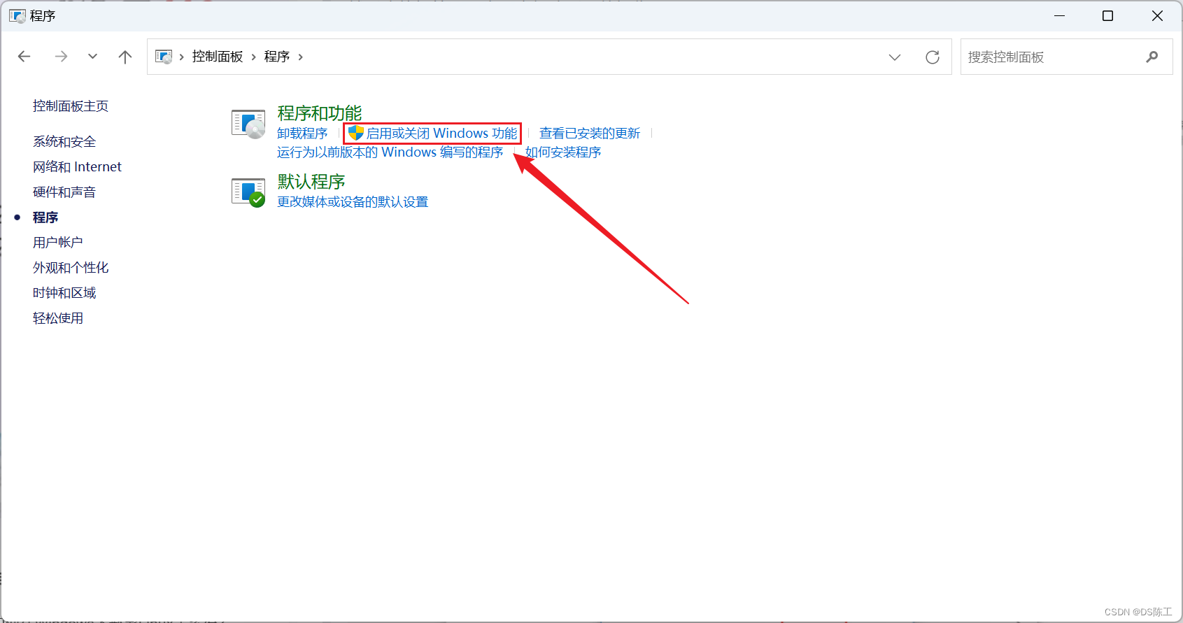Minimize the 程序 window
This screenshot has height=623, width=1183.
(1060, 15)
